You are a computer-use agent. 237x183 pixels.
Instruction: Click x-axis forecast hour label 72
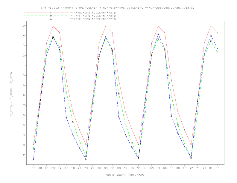click(x=191, y=168)
